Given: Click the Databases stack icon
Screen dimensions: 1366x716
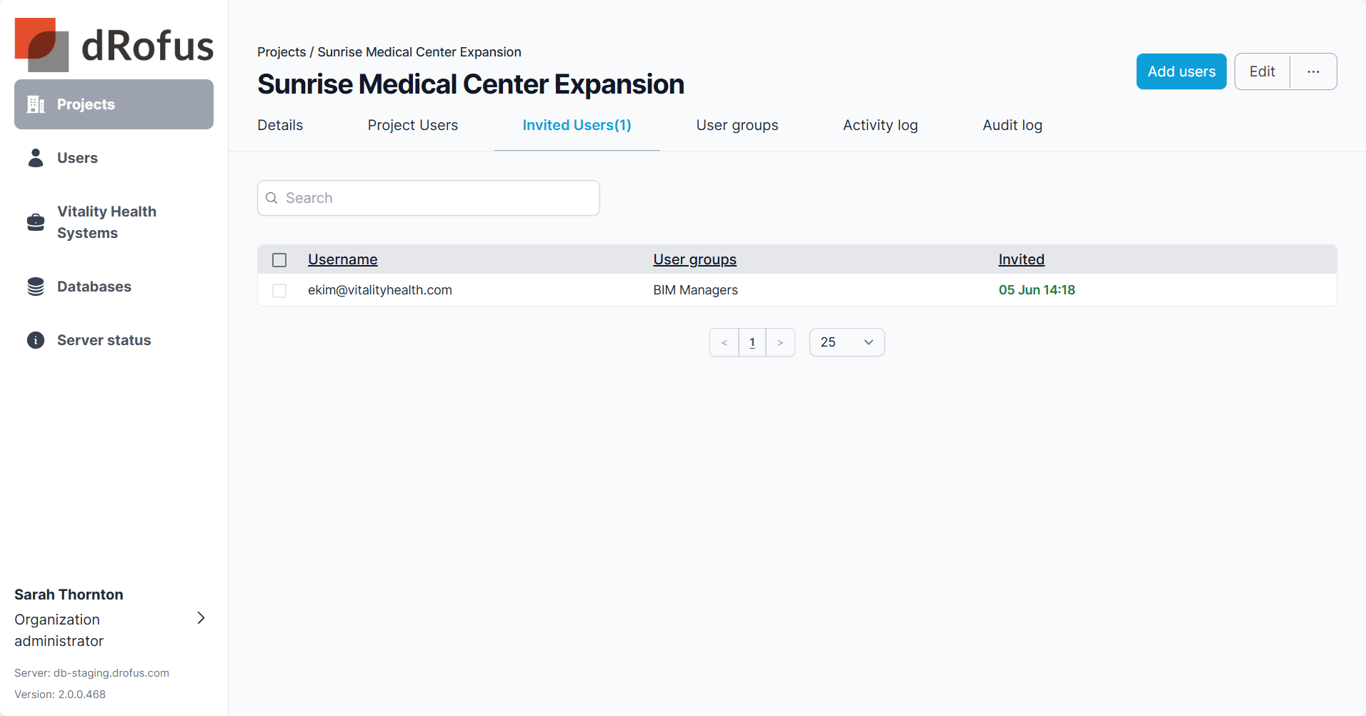Looking at the screenshot, I should pos(36,287).
